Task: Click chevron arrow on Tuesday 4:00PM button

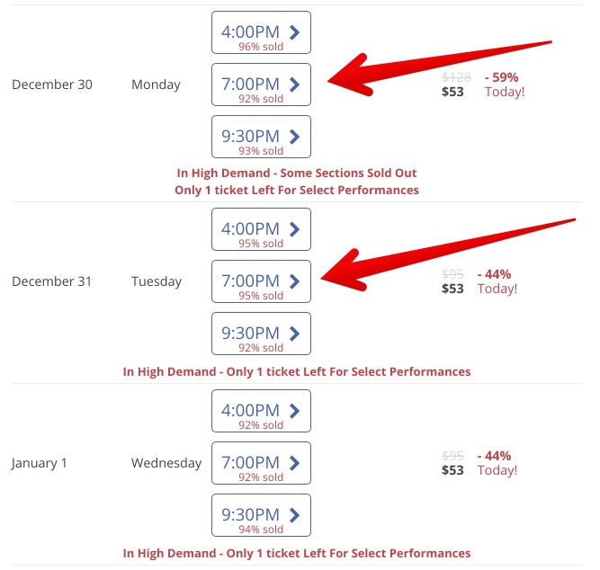Action: [x=294, y=229]
